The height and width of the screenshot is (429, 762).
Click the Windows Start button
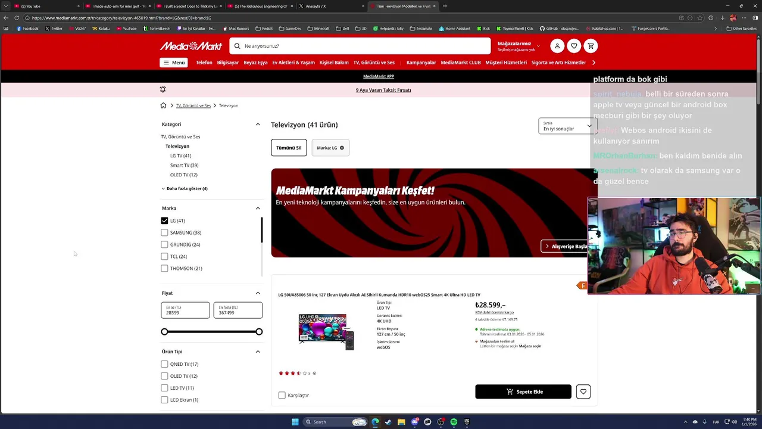(x=295, y=422)
